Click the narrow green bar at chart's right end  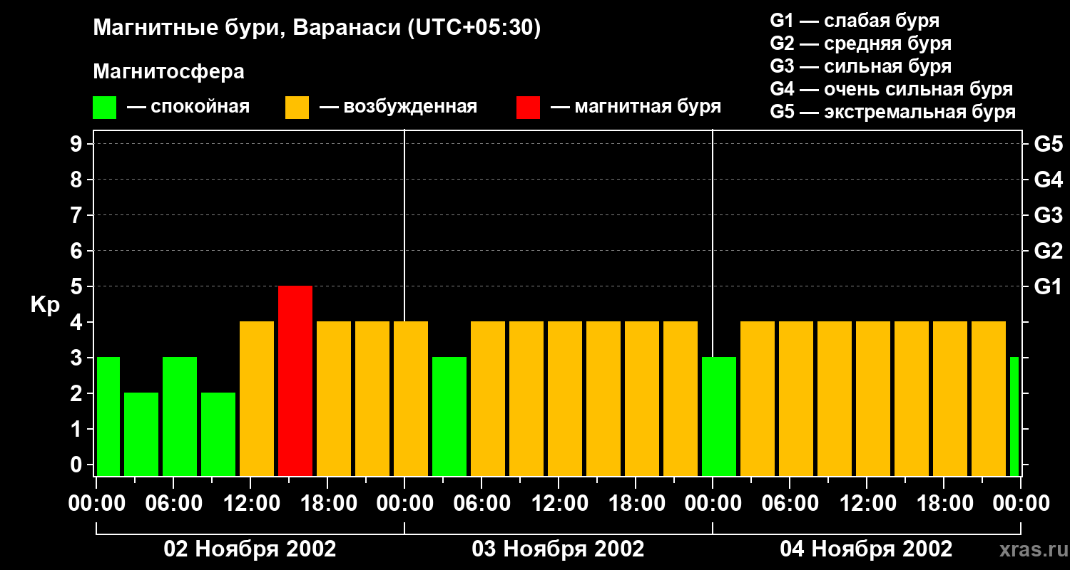tap(1014, 416)
